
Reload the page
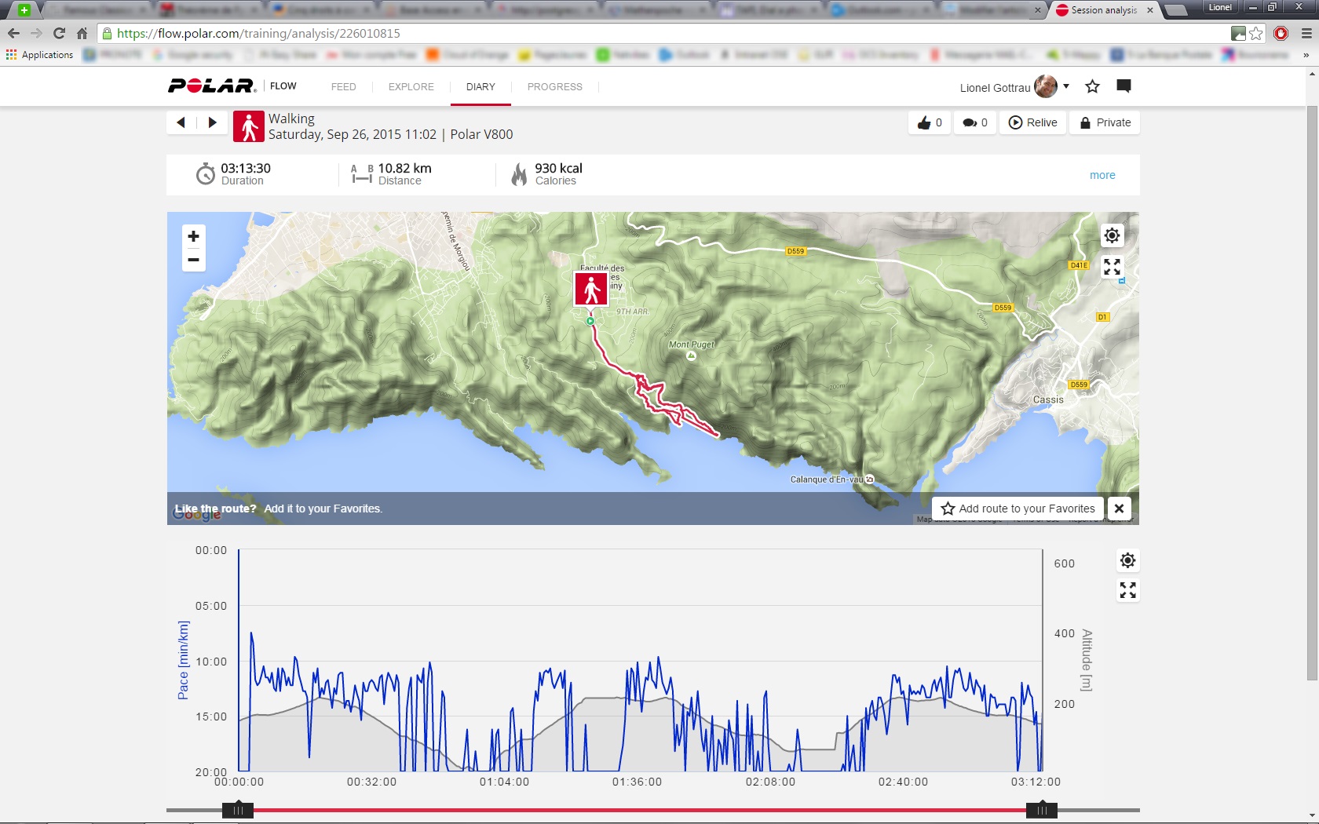click(x=59, y=34)
